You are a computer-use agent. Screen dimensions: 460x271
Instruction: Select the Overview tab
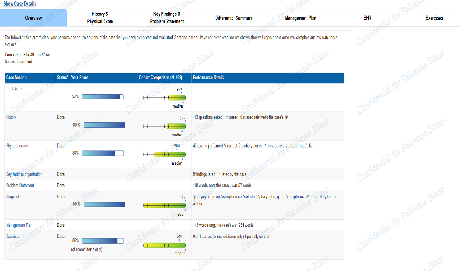[x=33, y=18]
